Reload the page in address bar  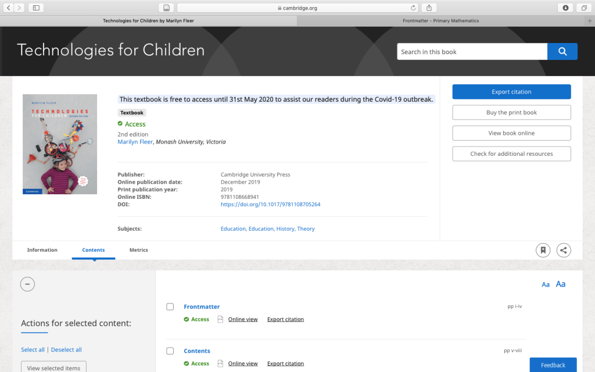click(413, 8)
